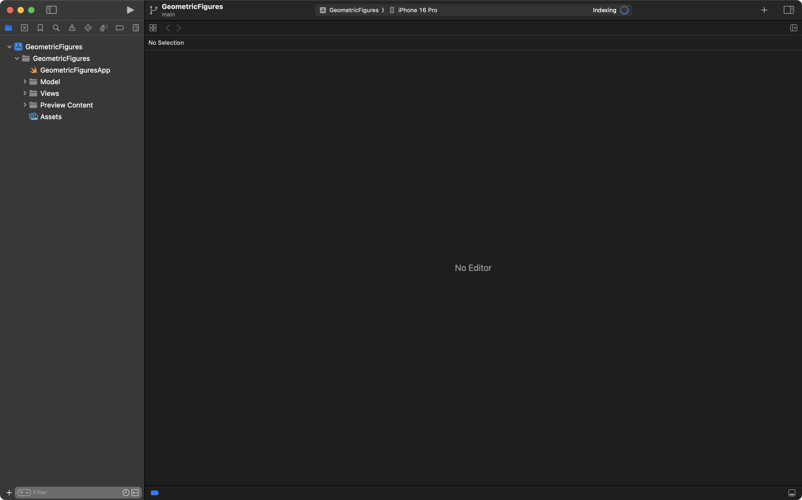Open the test navigator diamond icon
Viewport: 802px width, 500px height.
(x=88, y=28)
